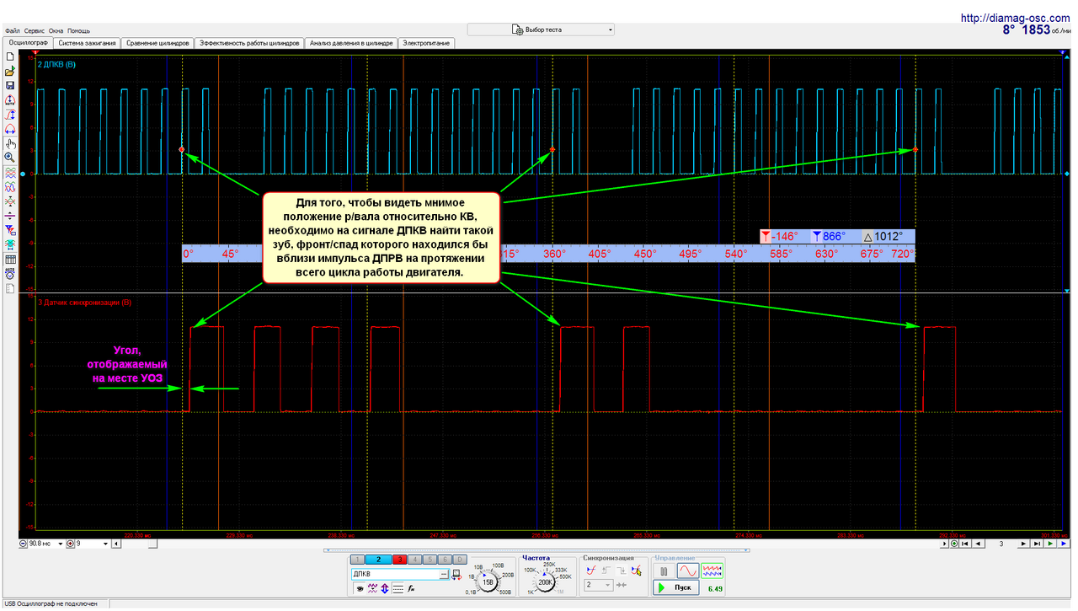1078x611 pixels.
Task: Click the falling edge trigger button
Action: click(x=621, y=571)
